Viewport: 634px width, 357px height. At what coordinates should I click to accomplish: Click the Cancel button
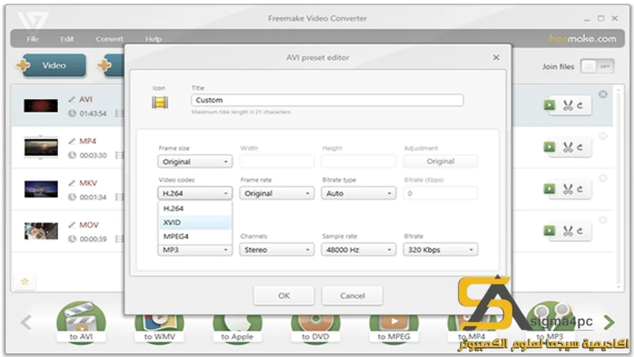(352, 296)
